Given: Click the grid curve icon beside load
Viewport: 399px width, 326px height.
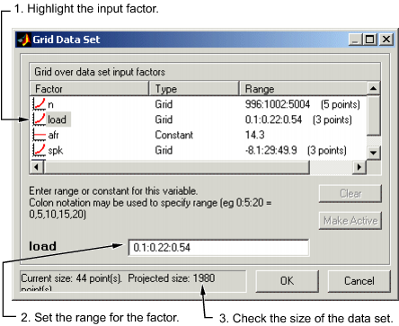Looking at the screenshot, I should 39,119.
